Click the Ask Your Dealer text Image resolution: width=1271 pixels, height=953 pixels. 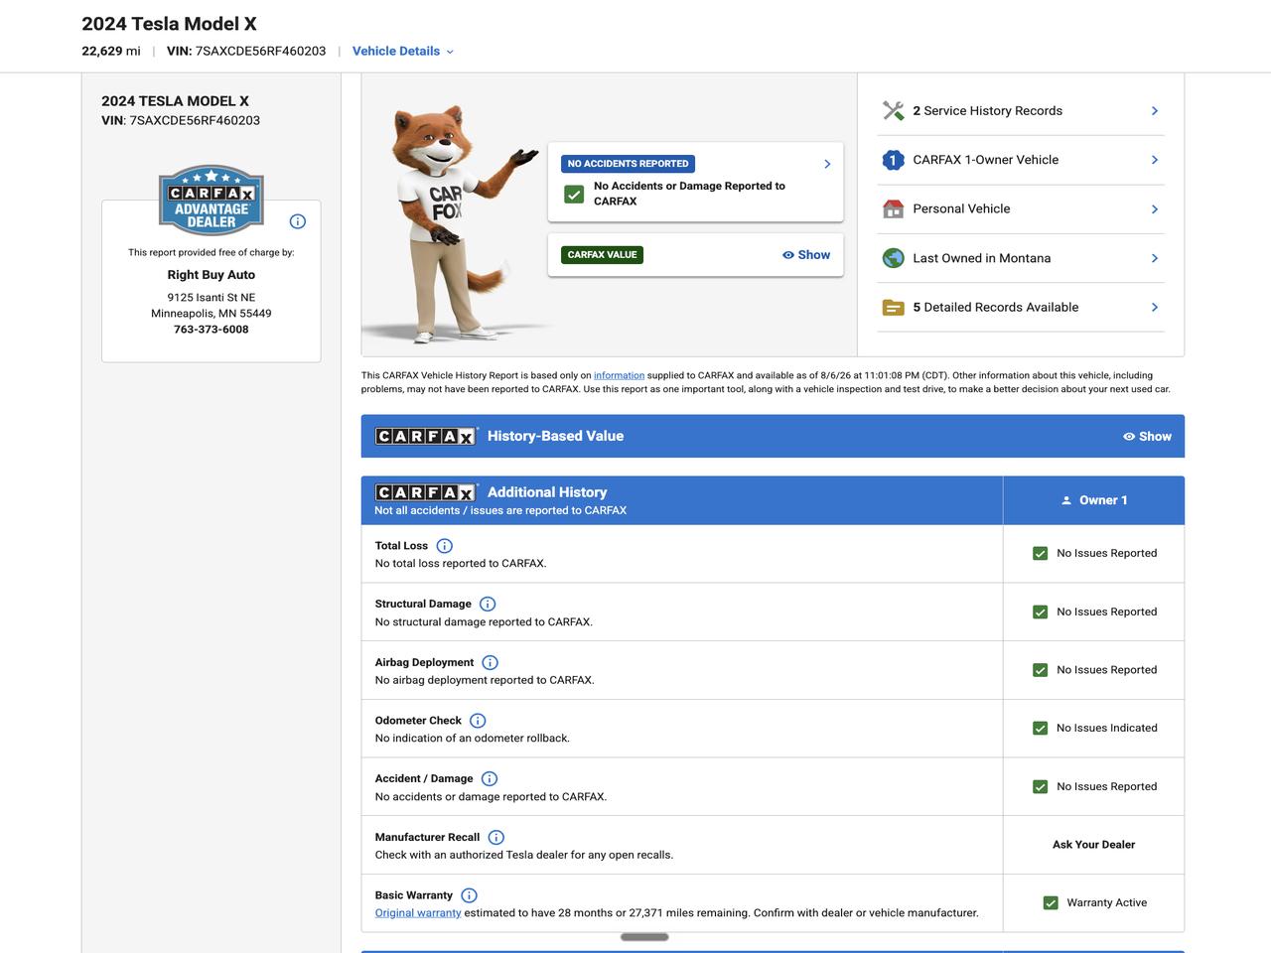pyautogui.click(x=1093, y=845)
